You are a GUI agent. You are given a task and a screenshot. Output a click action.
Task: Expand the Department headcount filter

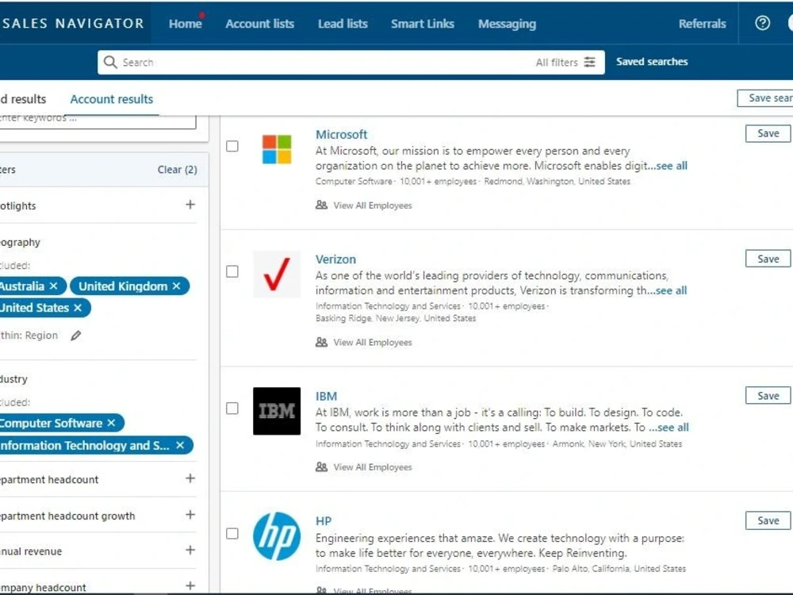190,478
